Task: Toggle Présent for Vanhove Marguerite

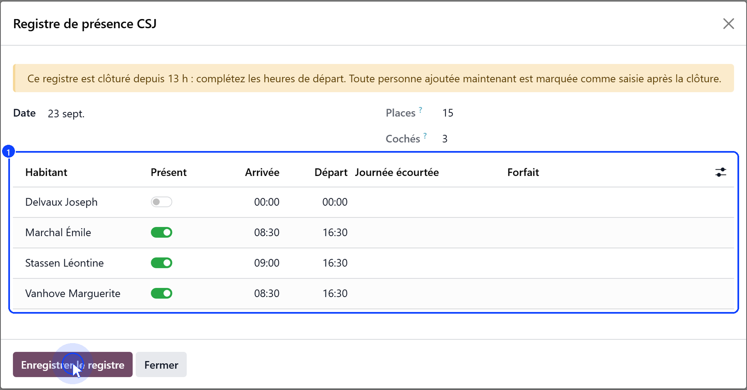Action: (x=161, y=293)
